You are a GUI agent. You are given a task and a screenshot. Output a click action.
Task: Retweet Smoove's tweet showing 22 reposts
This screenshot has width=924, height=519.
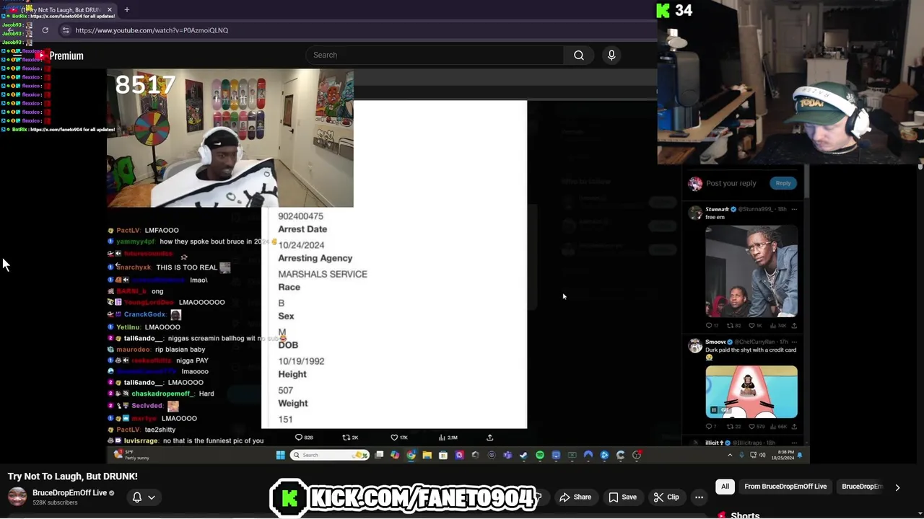click(x=731, y=427)
